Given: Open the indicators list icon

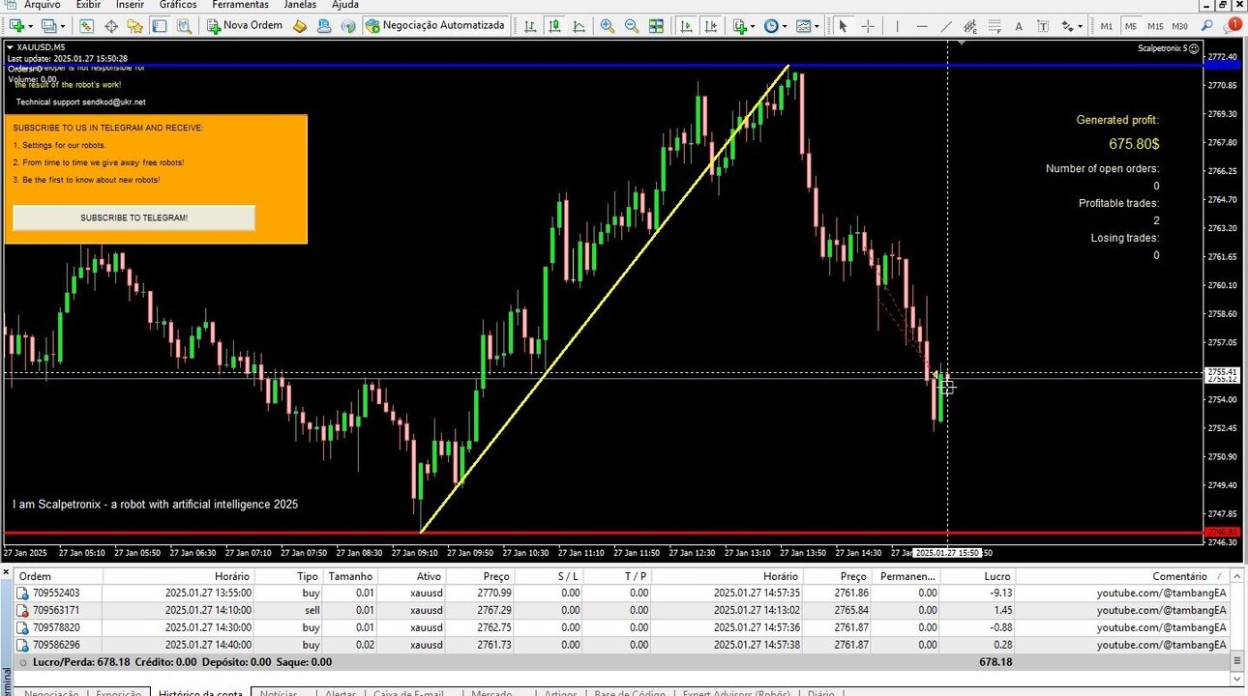Looking at the screenshot, I should click(x=740, y=26).
